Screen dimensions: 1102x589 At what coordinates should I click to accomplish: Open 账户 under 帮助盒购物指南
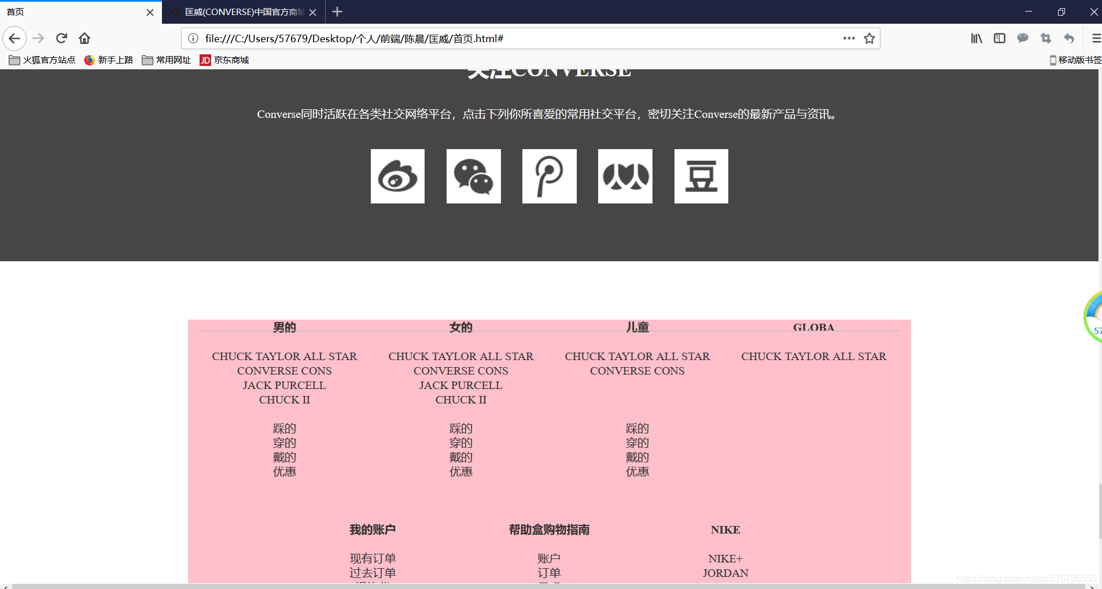click(x=549, y=558)
